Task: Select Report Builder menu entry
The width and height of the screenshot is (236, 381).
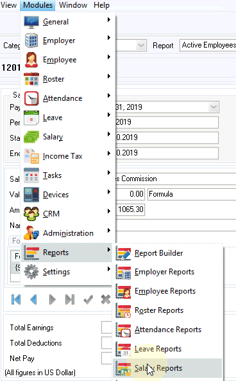Action: pyautogui.click(x=167, y=253)
